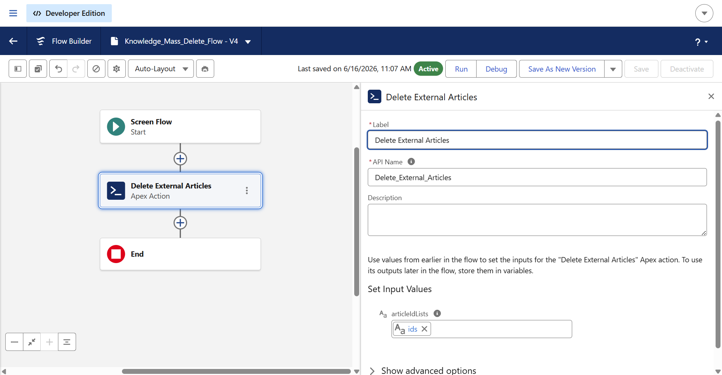This screenshot has height=375, width=722.
Task: Start Debug mode
Action: (496, 69)
